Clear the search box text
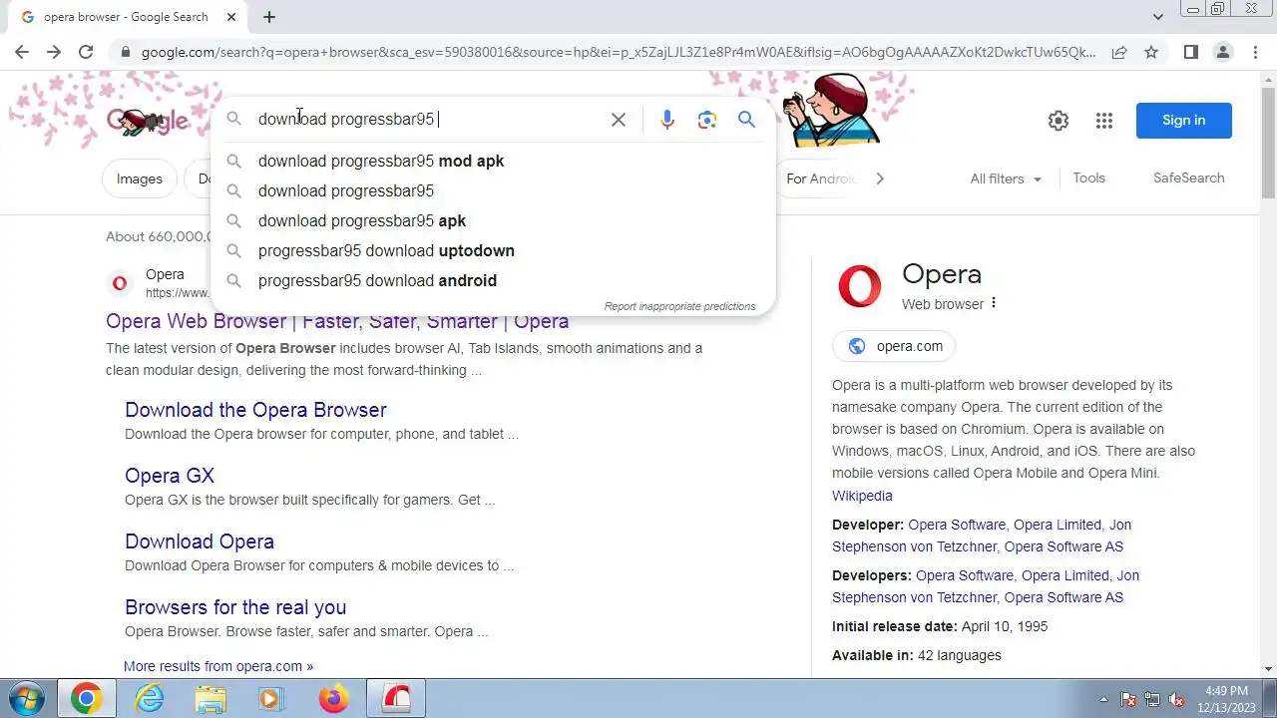This screenshot has width=1277, height=718. (619, 120)
